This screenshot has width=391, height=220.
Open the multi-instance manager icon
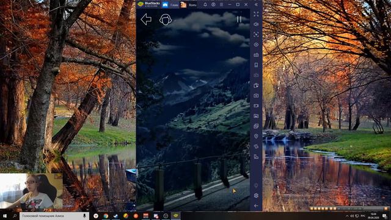256,126
